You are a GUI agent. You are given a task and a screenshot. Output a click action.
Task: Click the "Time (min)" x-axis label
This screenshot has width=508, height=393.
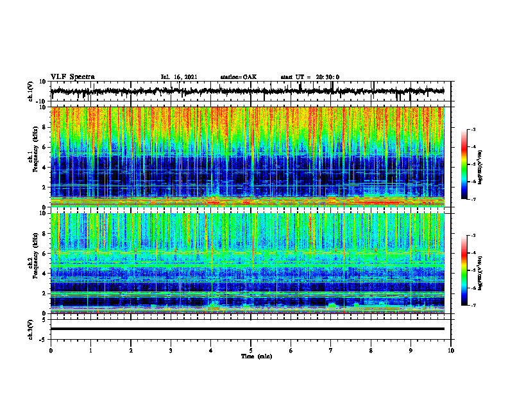(x=257, y=356)
